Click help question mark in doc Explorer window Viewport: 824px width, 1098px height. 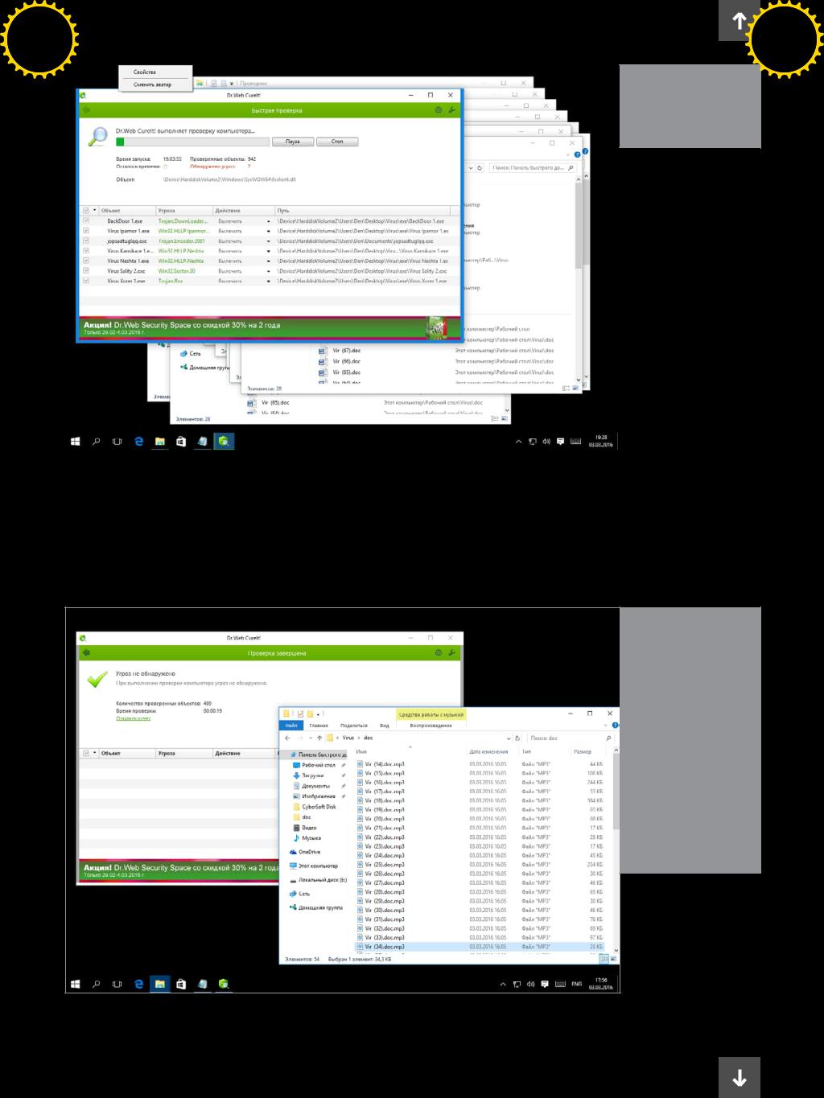pos(614,726)
